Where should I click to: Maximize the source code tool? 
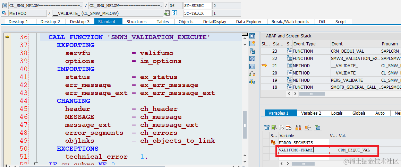point(252,59)
